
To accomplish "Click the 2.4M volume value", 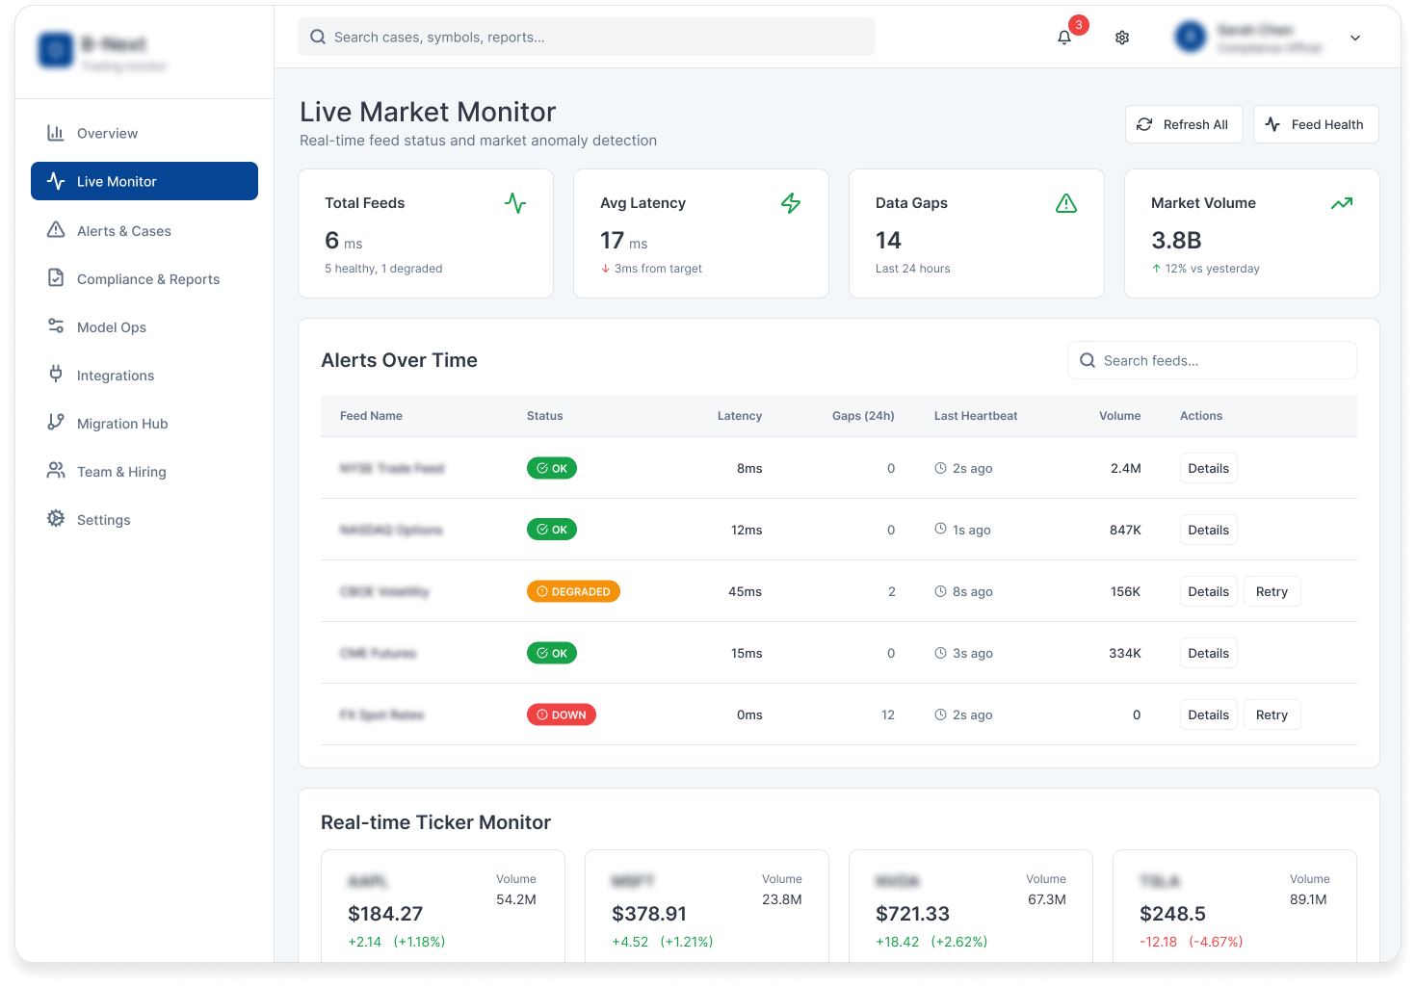I will (1125, 468).
